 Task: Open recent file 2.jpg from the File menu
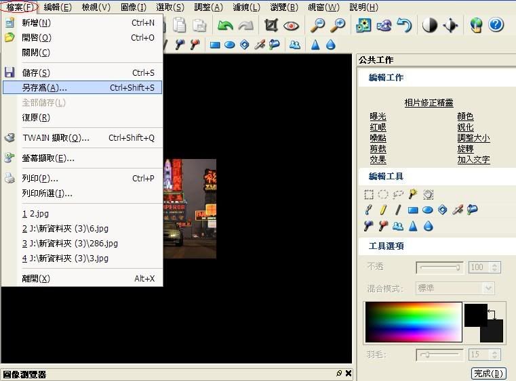(x=35, y=213)
